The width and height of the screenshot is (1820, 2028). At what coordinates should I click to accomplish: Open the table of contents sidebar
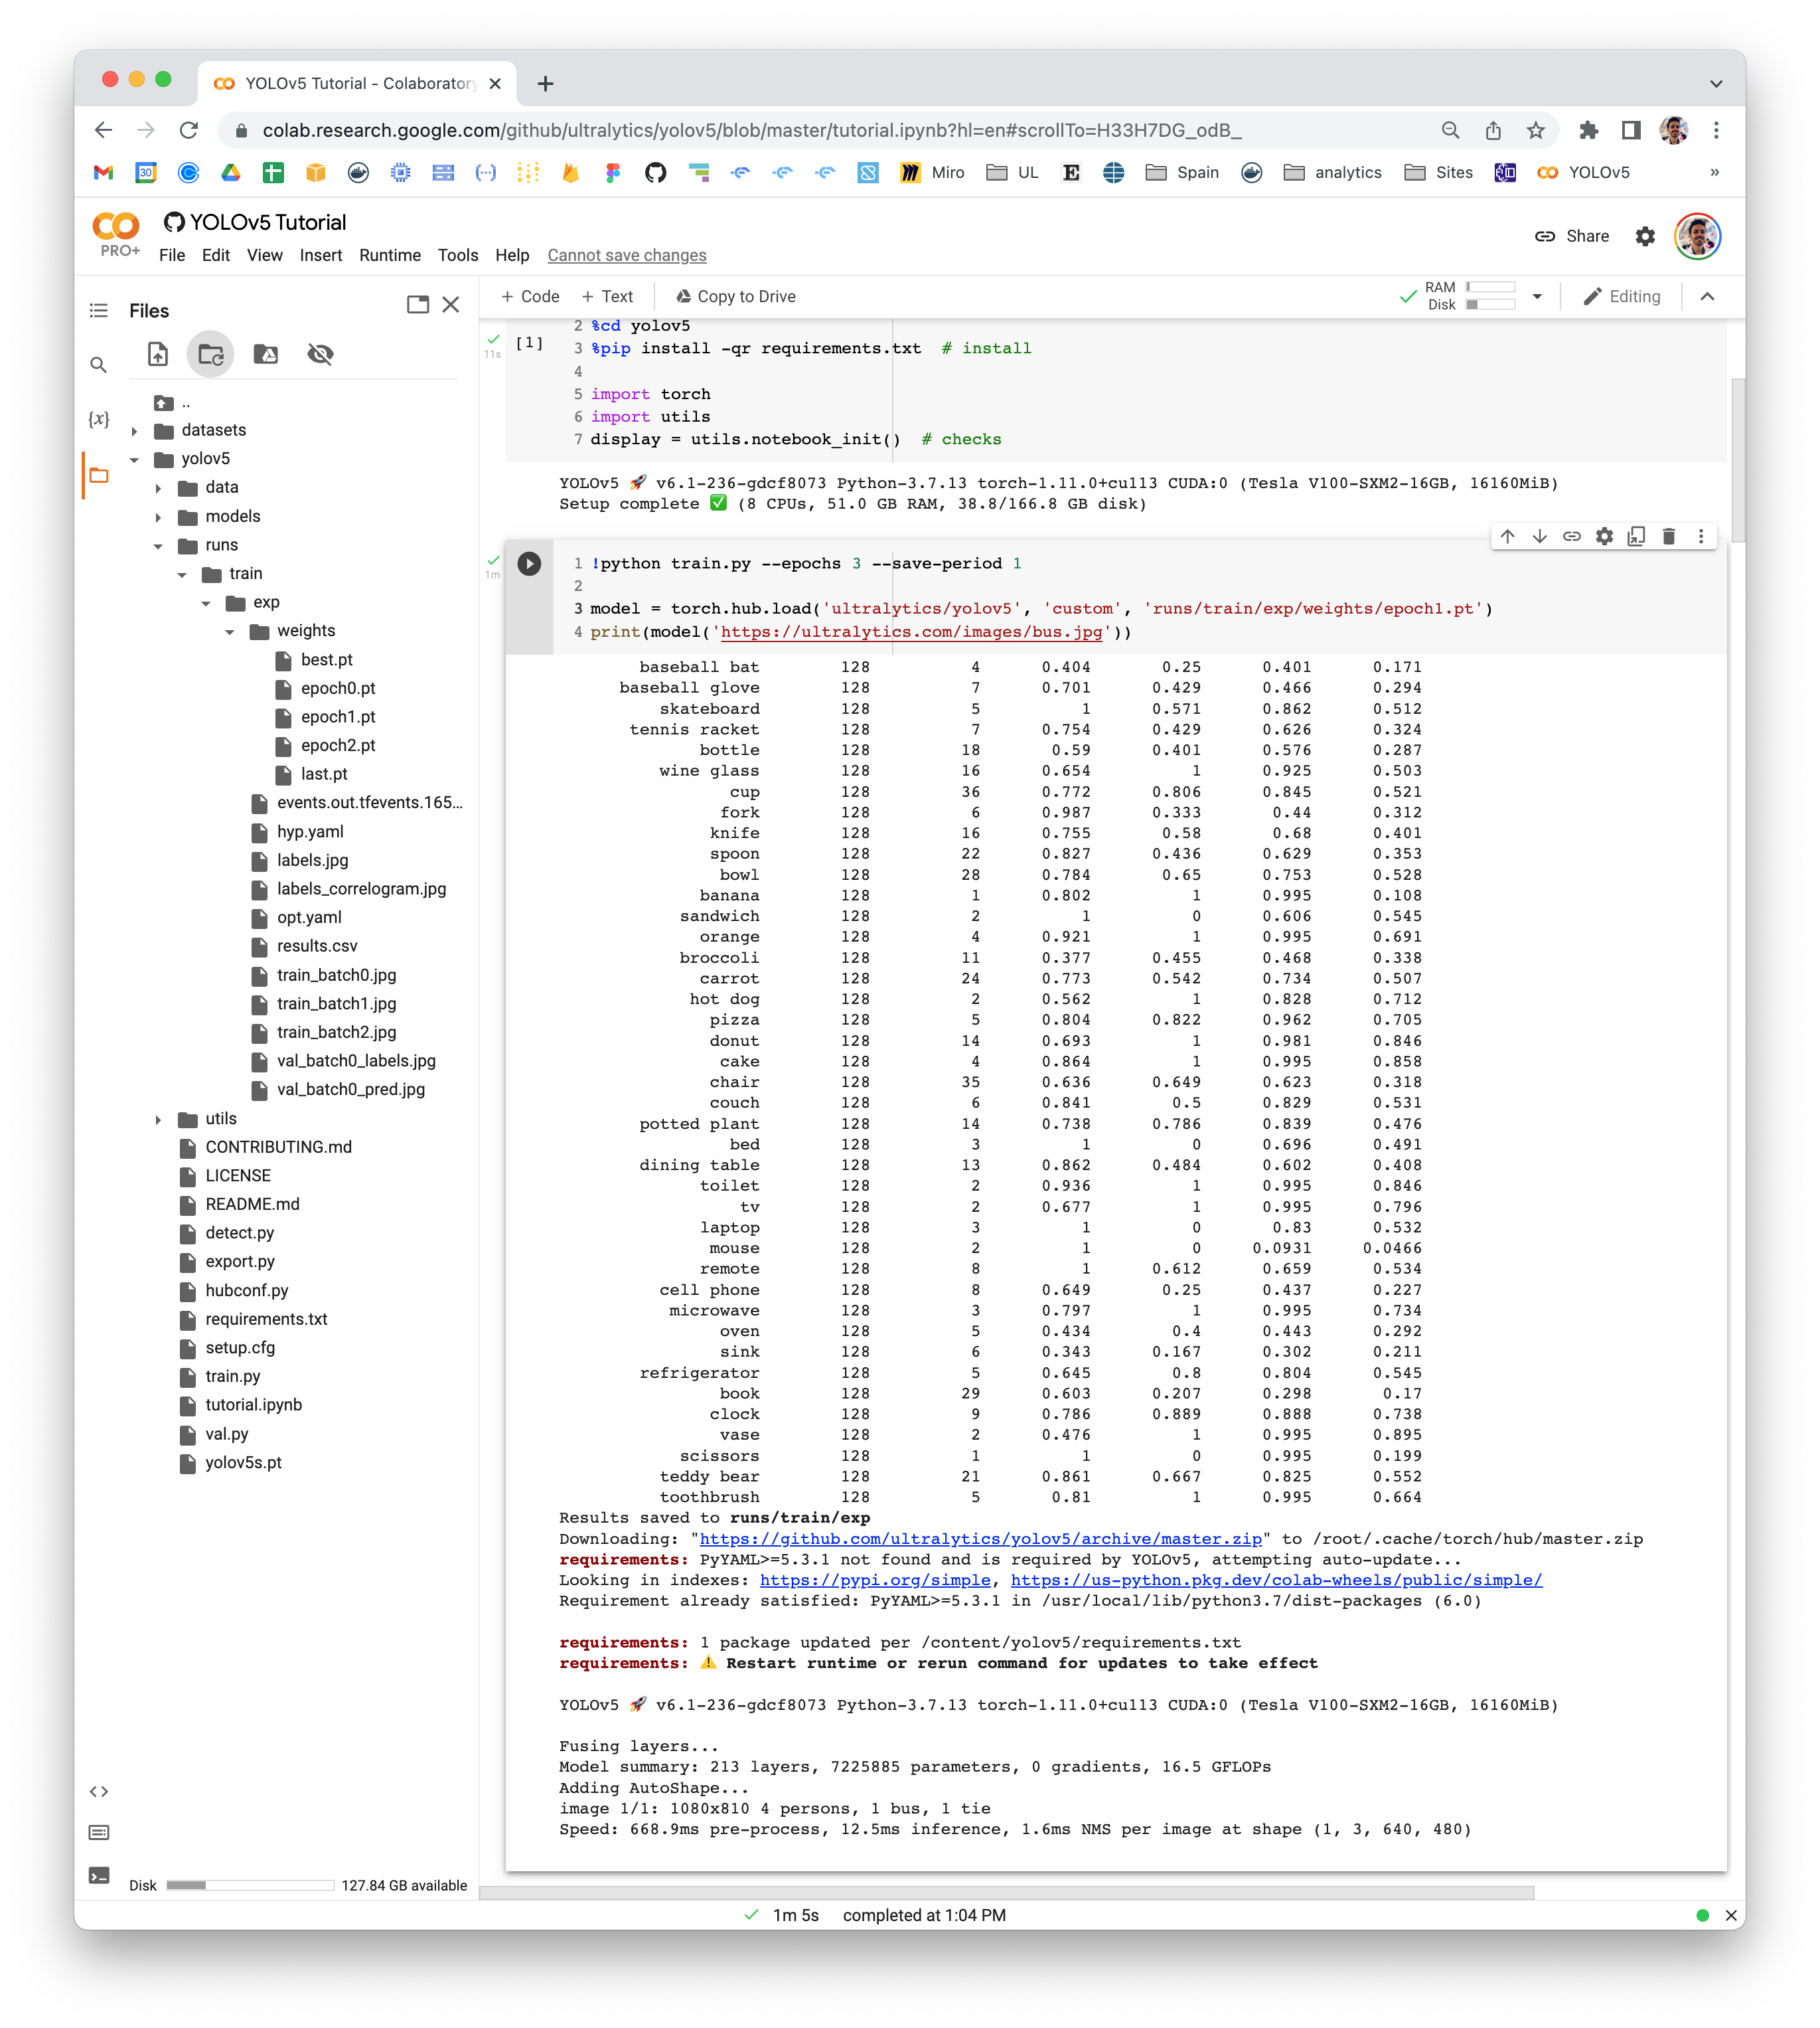tap(98, 311)
